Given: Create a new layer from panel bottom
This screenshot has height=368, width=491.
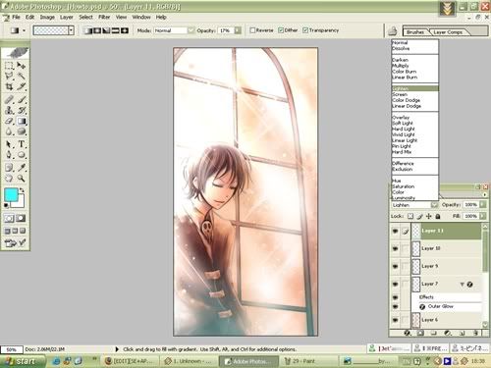Looking at the screenshot, I should [x=462, y=333].
